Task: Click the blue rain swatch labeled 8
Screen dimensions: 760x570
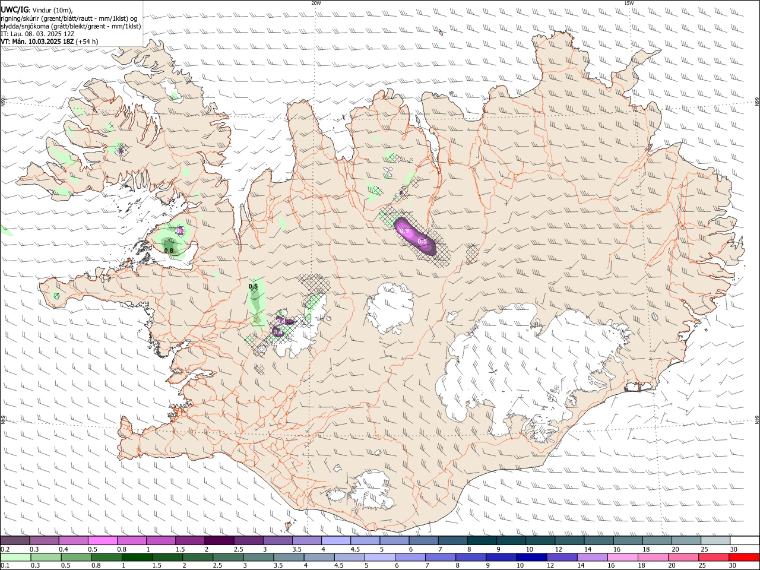Action: 470,557
